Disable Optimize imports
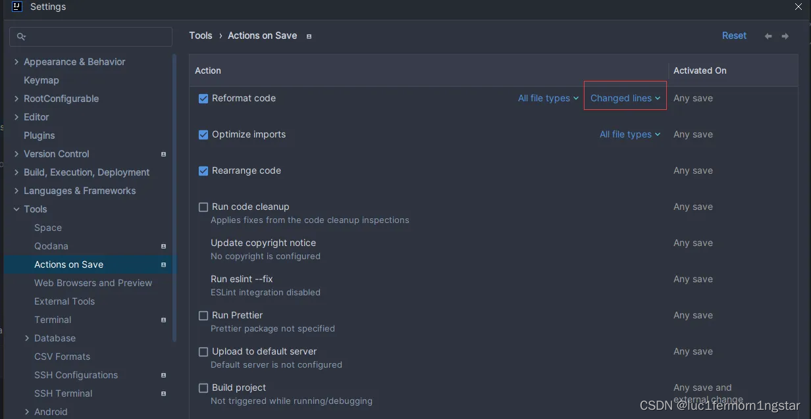811x419 pixels. [x=203, y=134]
